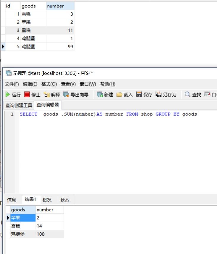This screenshot has width=217, height=254.
Task: Open the 查看(V) menu
Action: tap(68, 84)
